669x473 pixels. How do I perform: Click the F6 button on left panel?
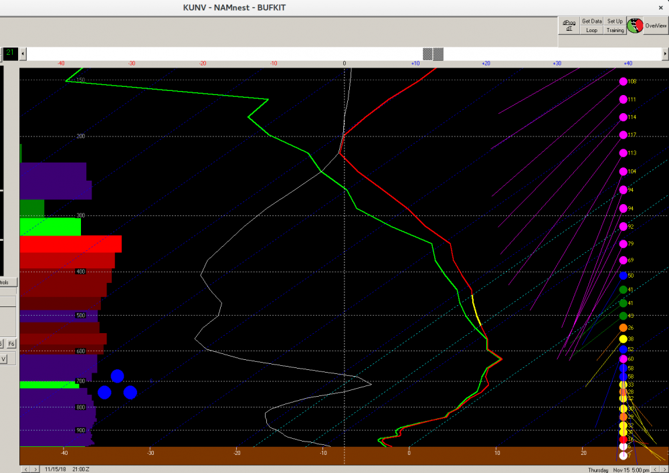coord(11,344)
